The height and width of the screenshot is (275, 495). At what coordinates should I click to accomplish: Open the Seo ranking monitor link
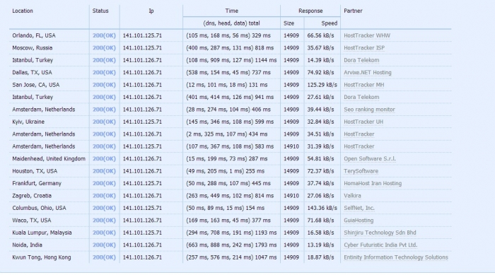tap(369, 110)
